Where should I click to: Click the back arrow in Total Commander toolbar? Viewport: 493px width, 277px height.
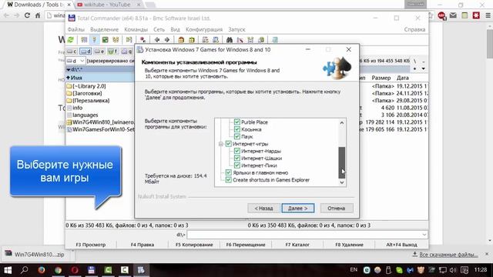point(157,39)
